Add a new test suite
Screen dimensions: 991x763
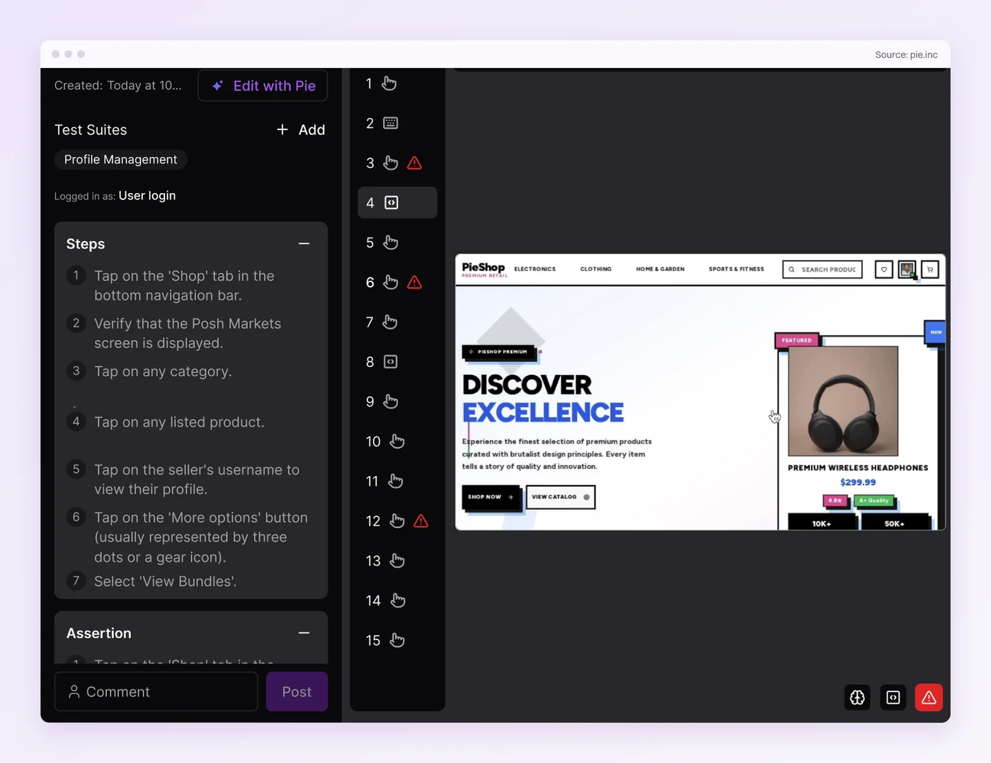click(301, 130)
